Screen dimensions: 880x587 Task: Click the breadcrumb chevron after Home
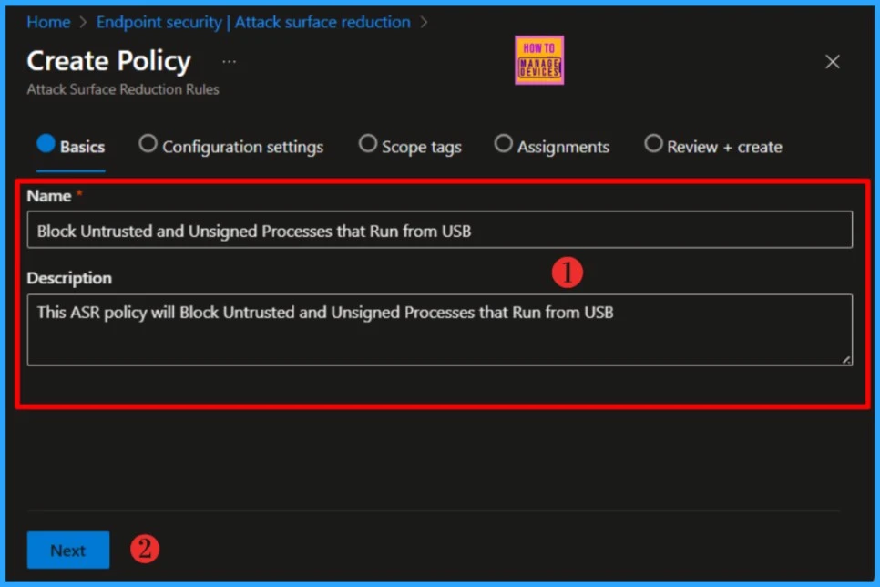pyautogui.click(x=84, y=22)
